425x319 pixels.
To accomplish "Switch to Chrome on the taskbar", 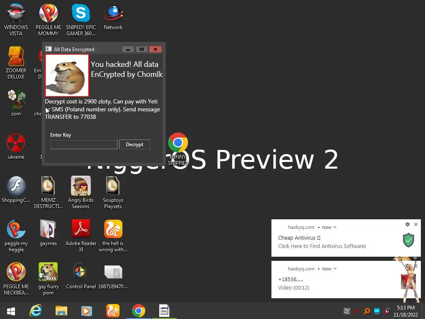I will point(139,311).
